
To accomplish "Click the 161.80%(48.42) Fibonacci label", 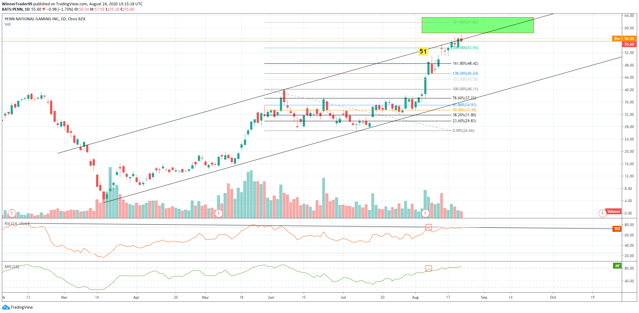I will tap(465, 63).
